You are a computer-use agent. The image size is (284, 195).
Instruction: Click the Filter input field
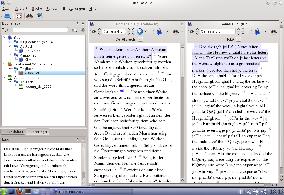(40, 30)
